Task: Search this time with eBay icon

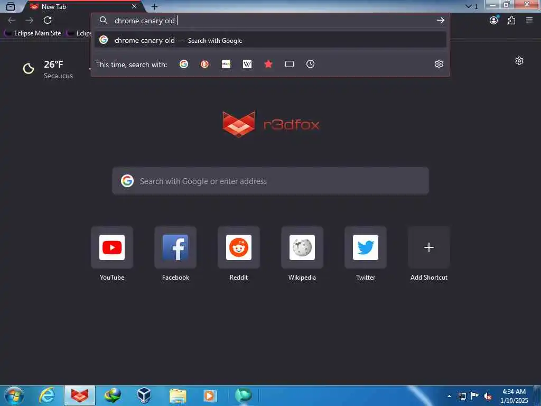Action: click(x=226, y=64)
